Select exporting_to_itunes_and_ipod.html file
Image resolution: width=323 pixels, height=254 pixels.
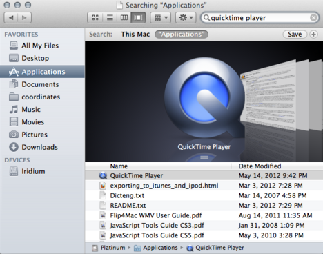tap(204, 186)
